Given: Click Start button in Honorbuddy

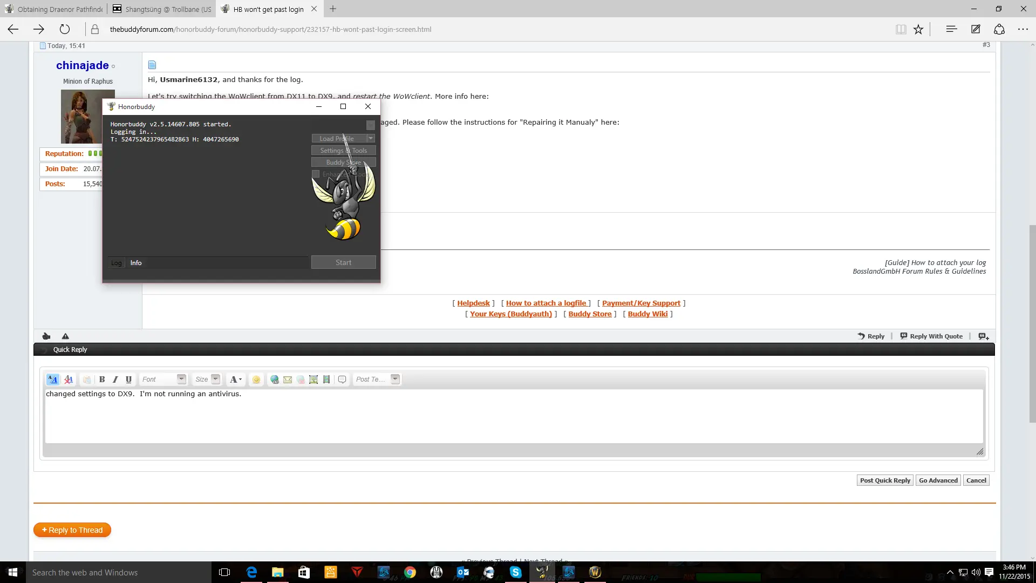Looking at the screenshot, I should coord(343,262).
